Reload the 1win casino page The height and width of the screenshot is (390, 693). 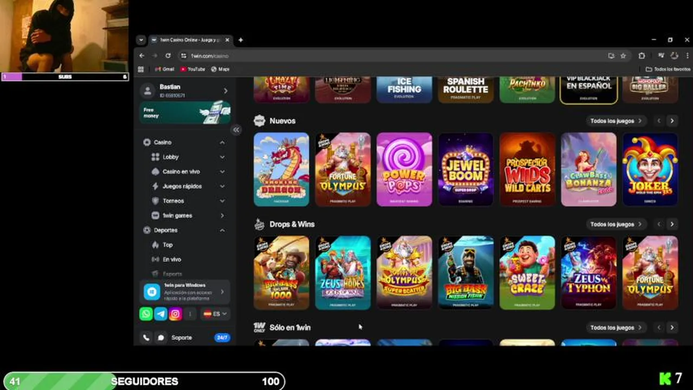pos(168,56)
